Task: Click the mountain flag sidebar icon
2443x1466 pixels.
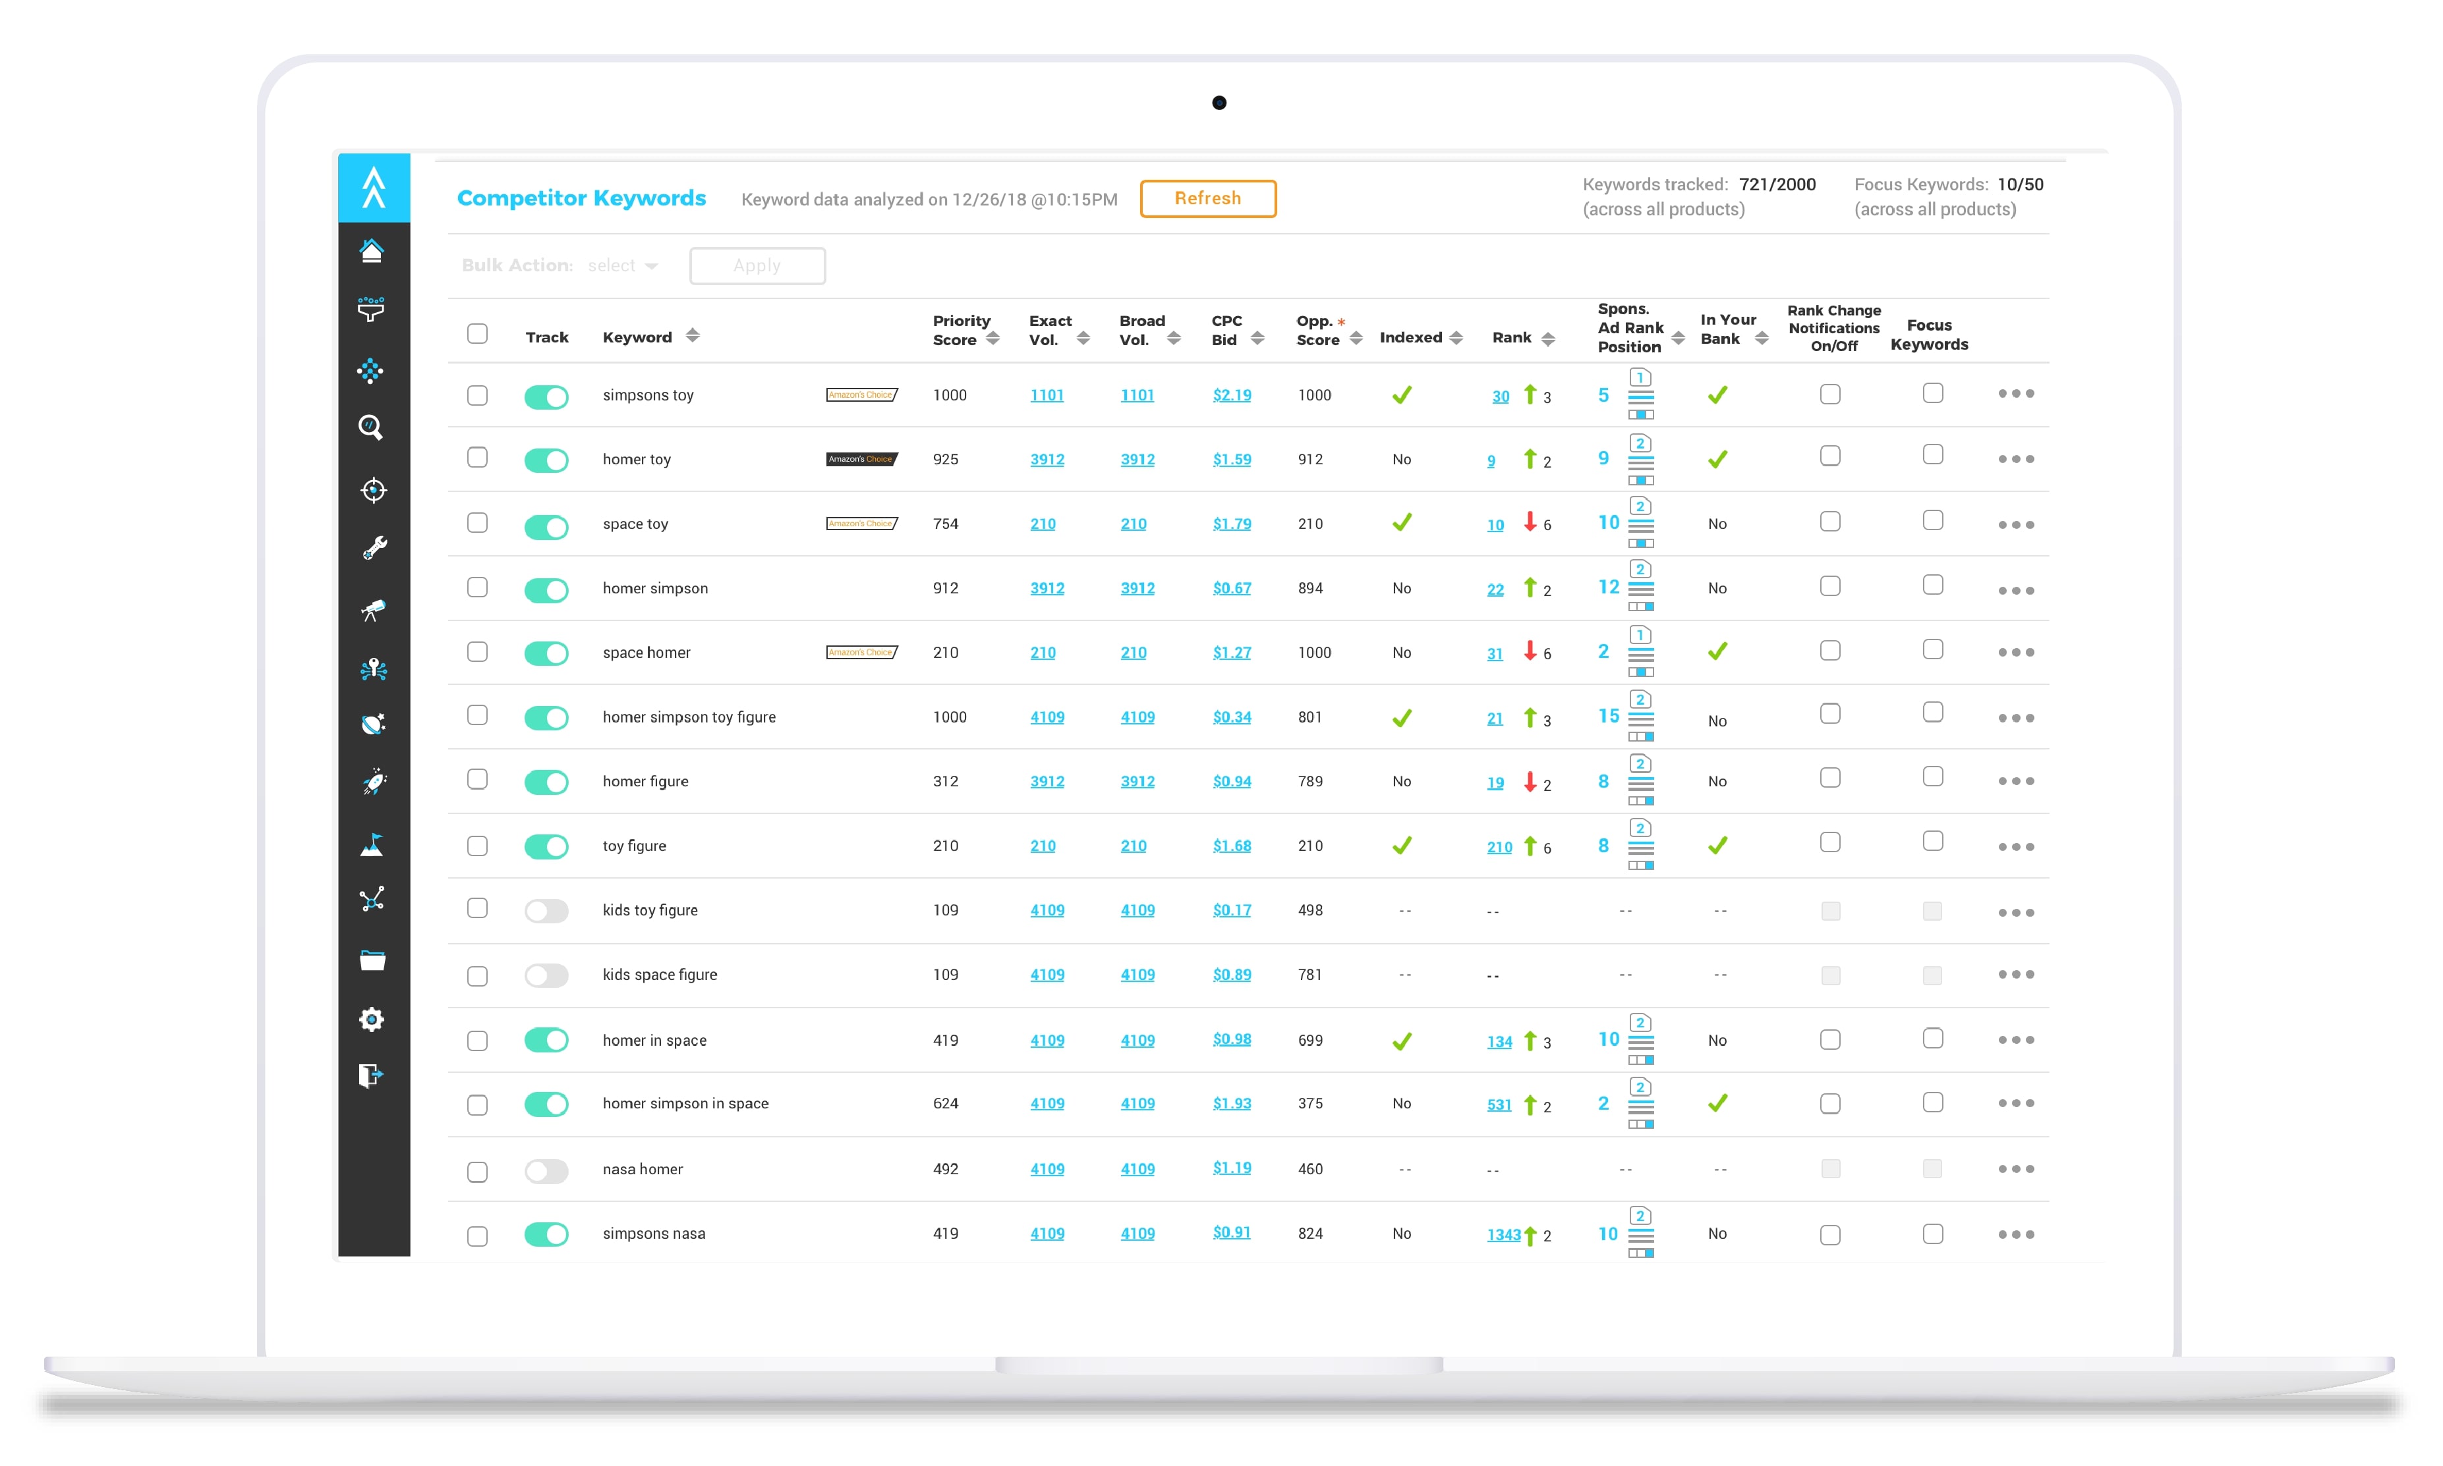Action: pos(372,846)
